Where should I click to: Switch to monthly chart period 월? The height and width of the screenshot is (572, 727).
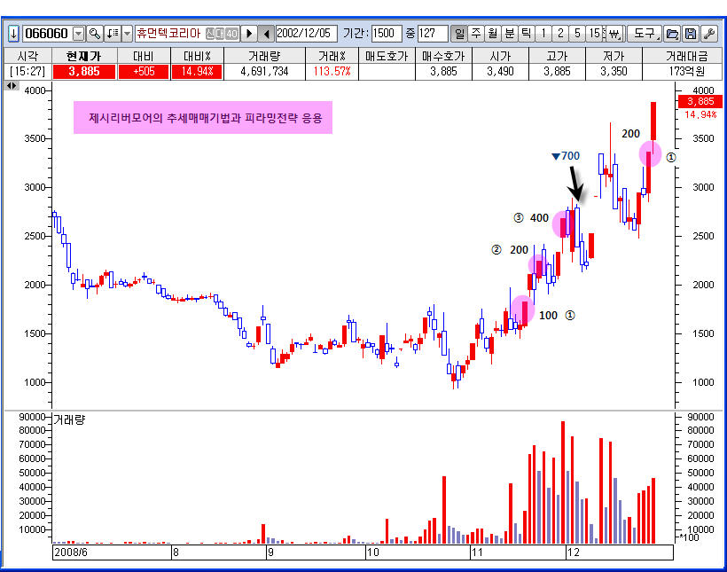[492, 34]
